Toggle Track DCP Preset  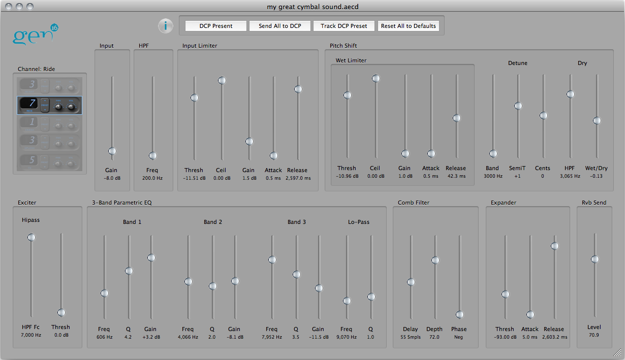tap(343, 26)
